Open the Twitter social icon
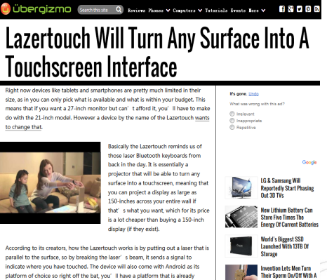This screenshot has height=280, width=327. coord(299,9)
